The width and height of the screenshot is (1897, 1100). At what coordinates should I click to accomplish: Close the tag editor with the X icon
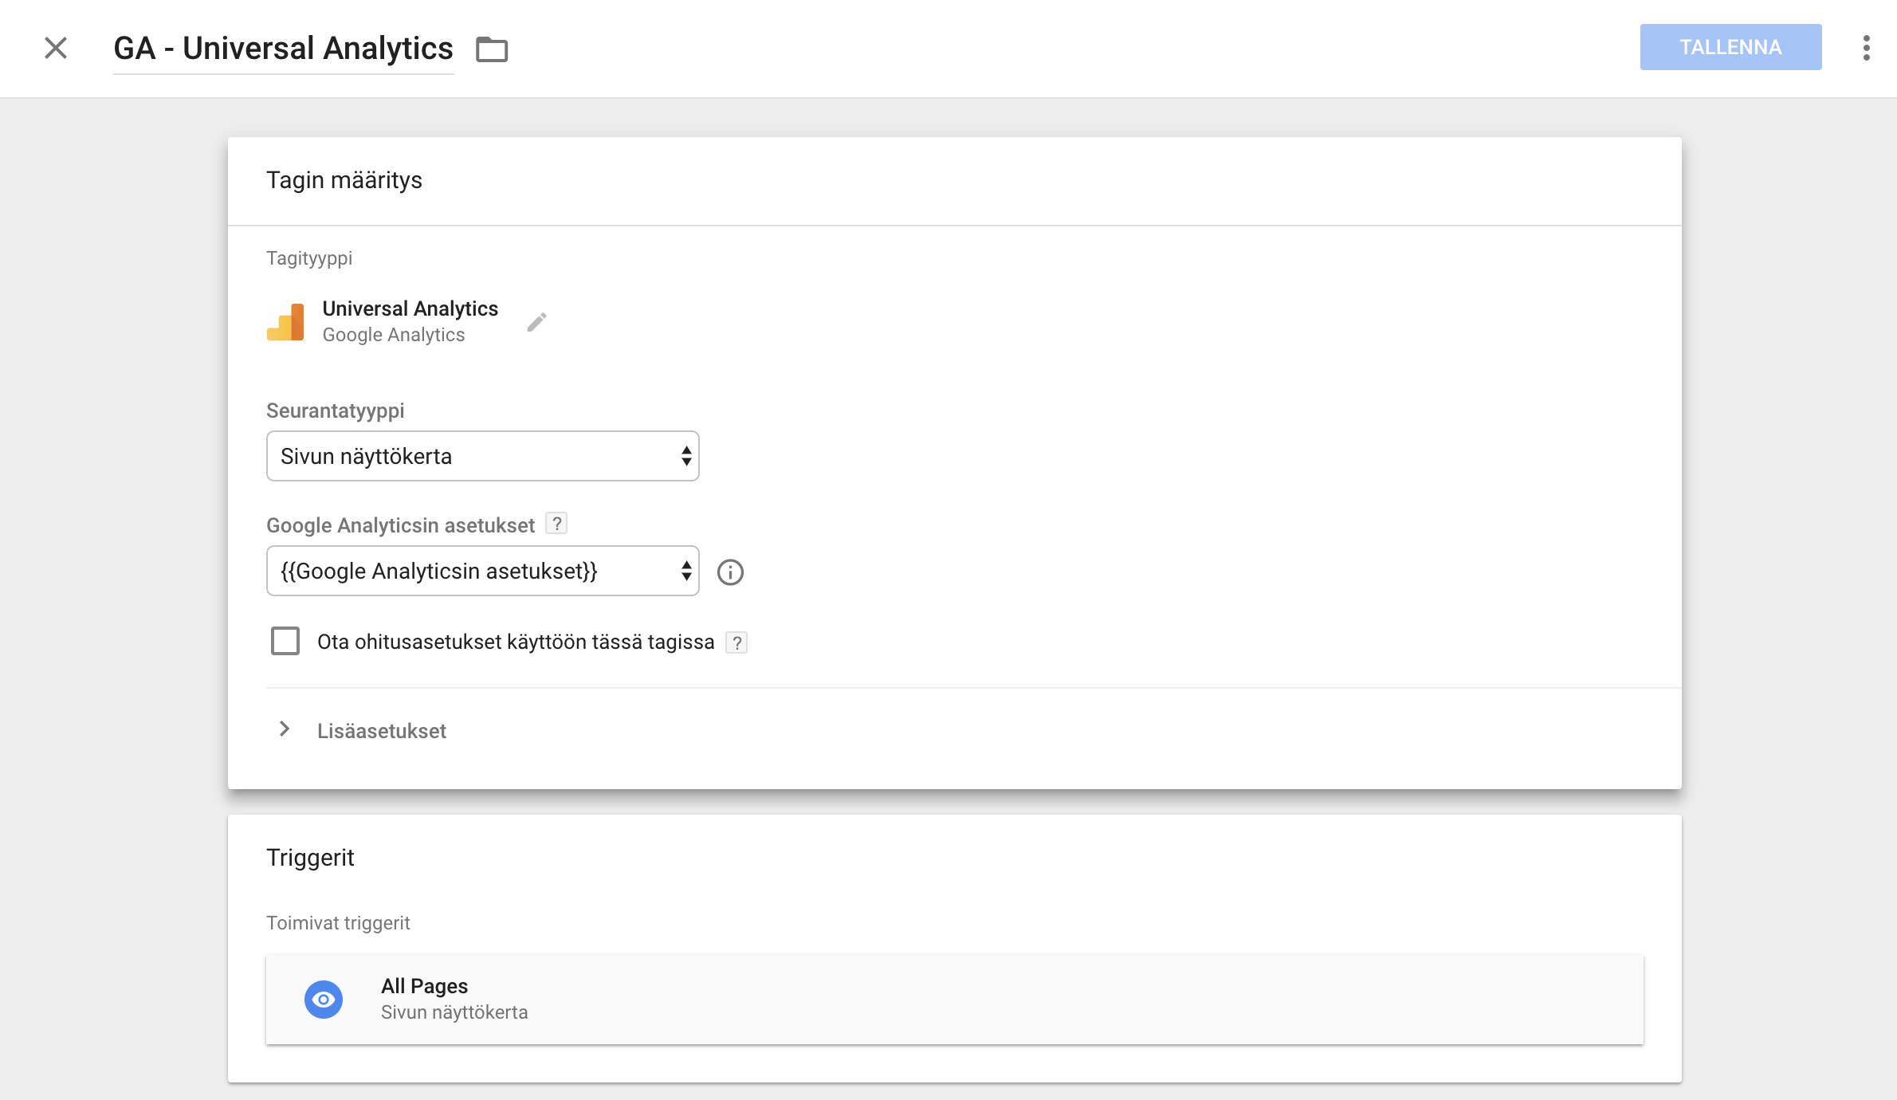tap(56, 48)
